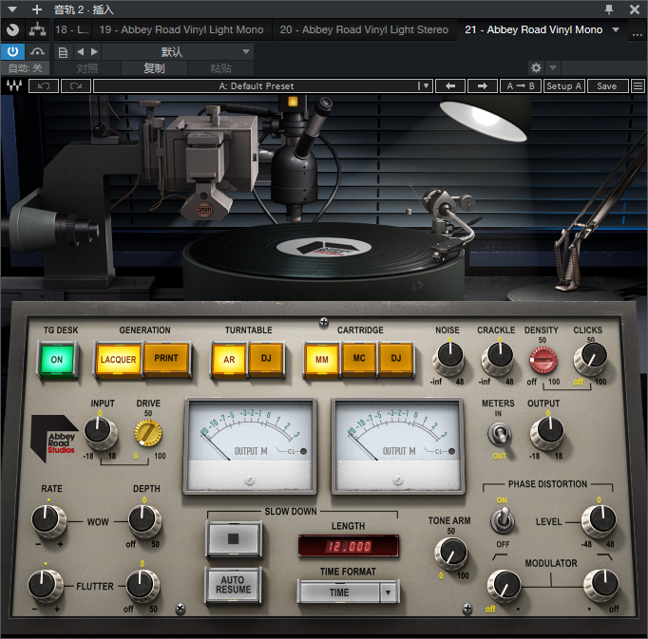Image resolution: width=648 pixels, height=639 pixels.
Task: Click the 自动: 关 automation button
Action: 26,67
